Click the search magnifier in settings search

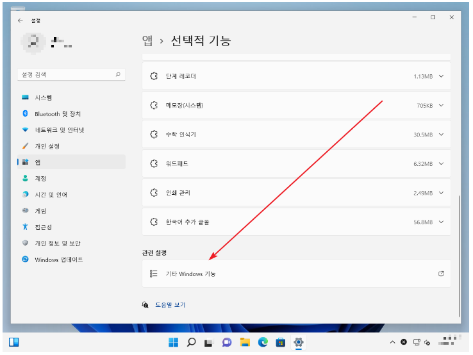[118, 74]
